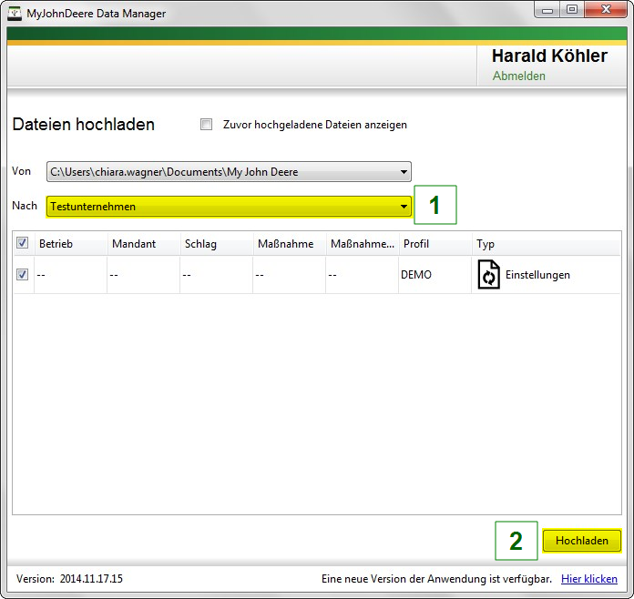Click the Einstellungen file type icon
This screenshot has width=634, height=599.
pyautogui.click(x=488, y=274)
